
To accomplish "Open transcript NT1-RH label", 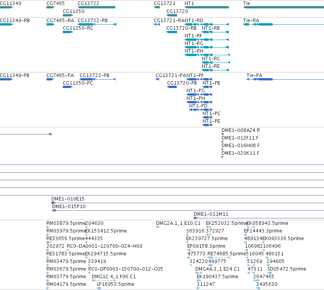I will click(x=194, y=51).
